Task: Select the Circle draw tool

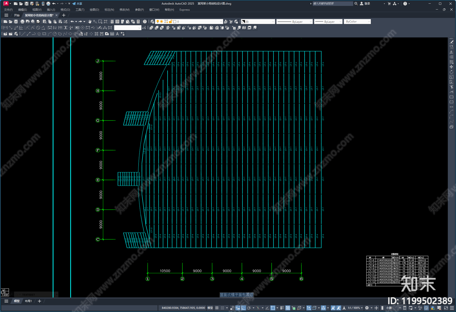Action: coord(54,34)
